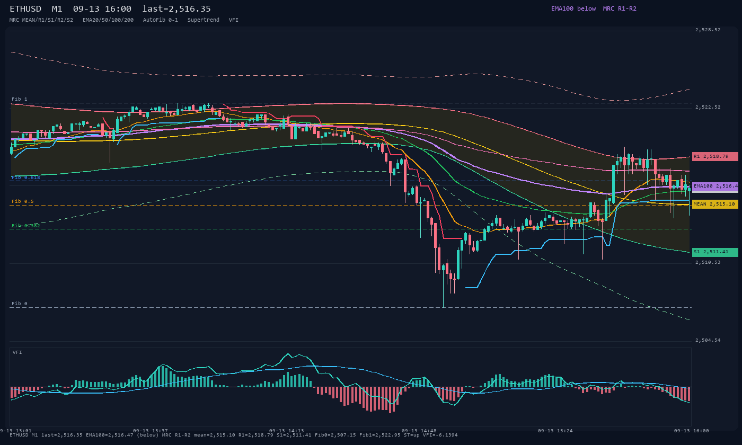Click last=2,516.35 in the header
Viewport: 742px width, 445px height.
coord(176,9)
